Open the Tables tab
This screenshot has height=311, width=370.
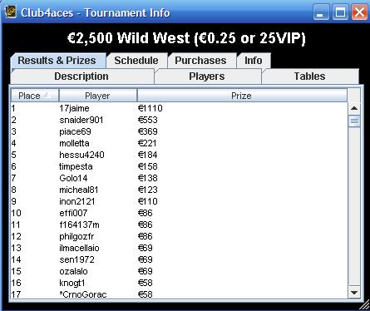(x=309, y=77)
